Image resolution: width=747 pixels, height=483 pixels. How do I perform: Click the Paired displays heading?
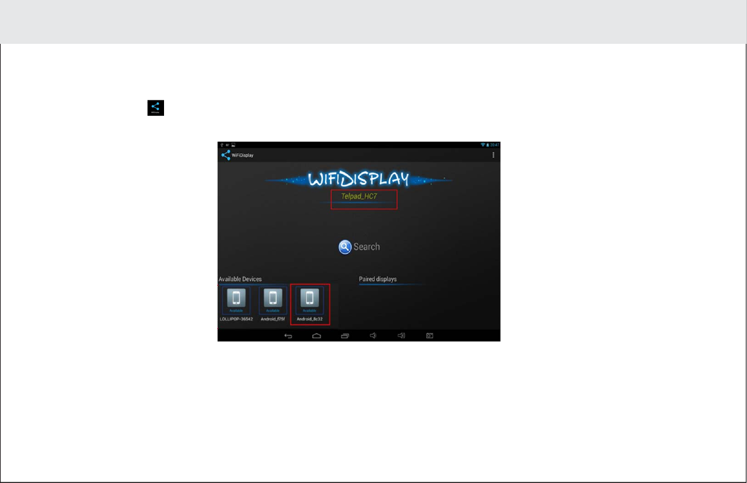(x=377, y=279)
